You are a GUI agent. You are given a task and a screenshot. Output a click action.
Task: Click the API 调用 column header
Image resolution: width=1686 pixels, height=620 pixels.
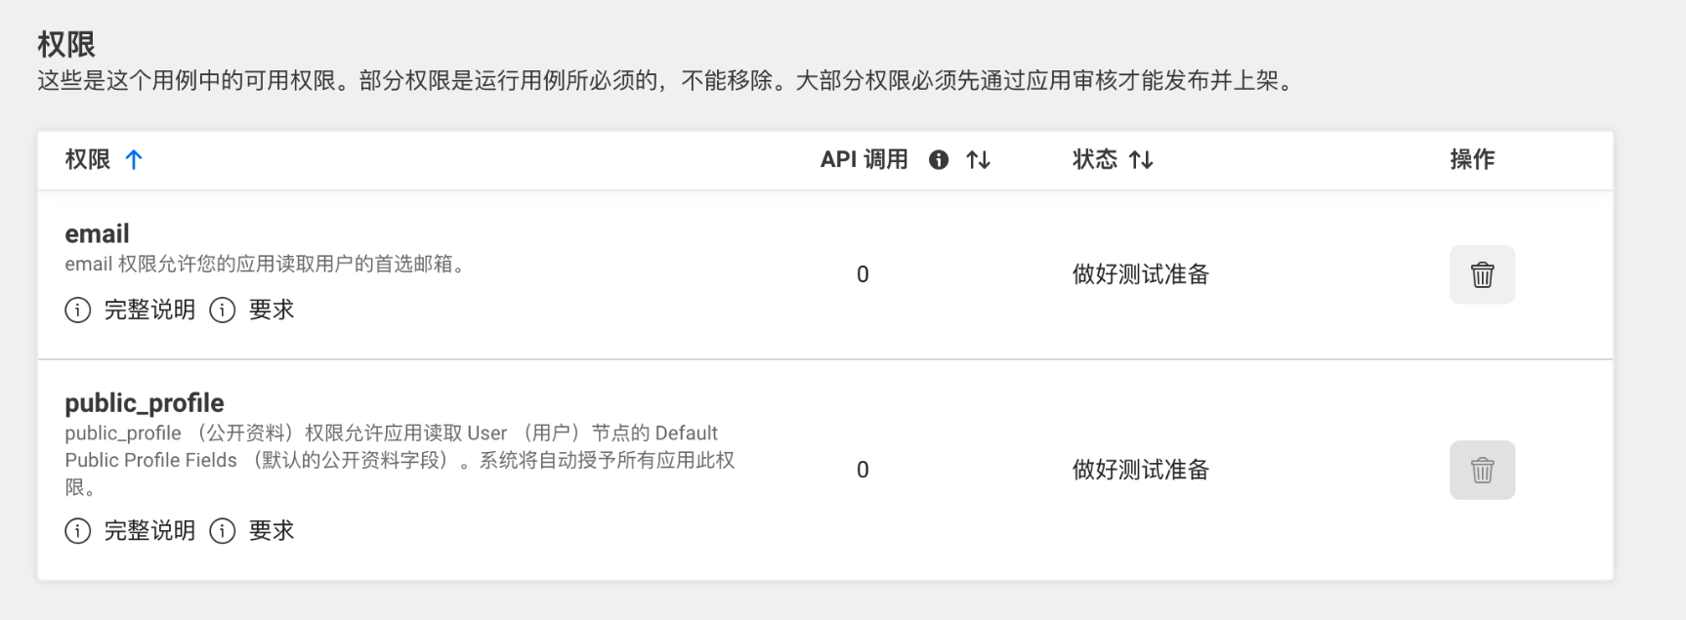point(864,159)
